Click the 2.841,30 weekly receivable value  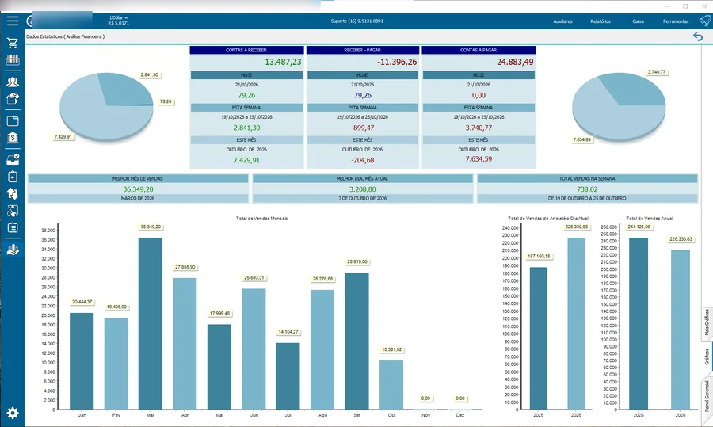tap(246, 128)
